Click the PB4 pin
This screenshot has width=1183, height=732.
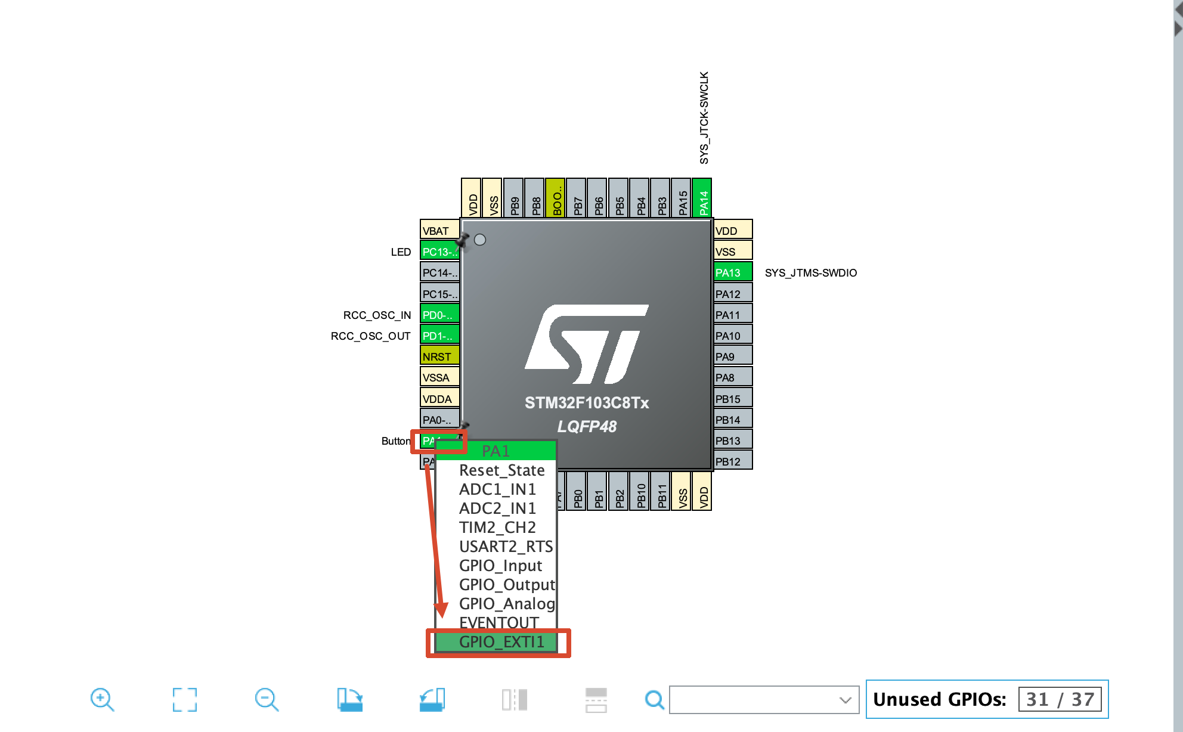click(640, 198)
